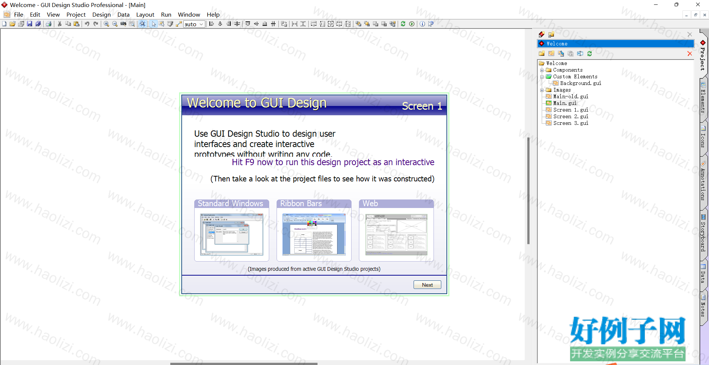Align elements to top using toolbar icon

click(x=248, y=24)
